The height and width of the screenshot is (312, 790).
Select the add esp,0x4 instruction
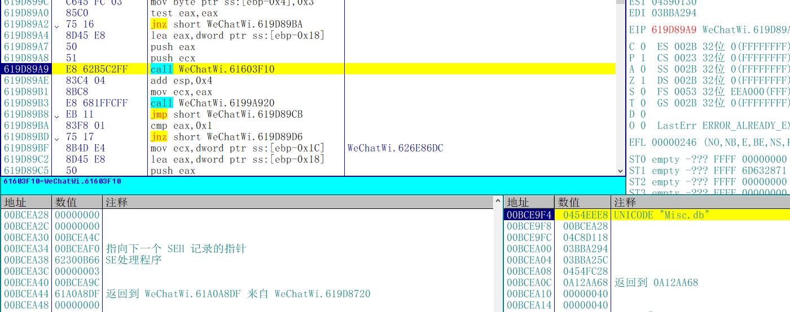[181, 81]
